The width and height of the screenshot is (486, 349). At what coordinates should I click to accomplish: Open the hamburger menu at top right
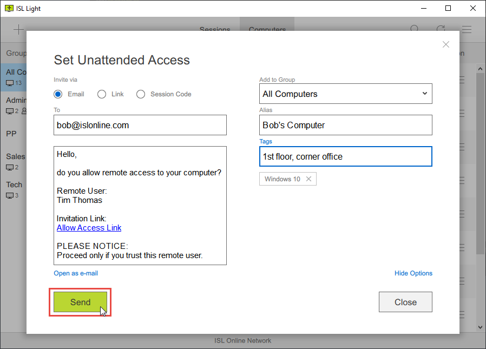(467, 29)
